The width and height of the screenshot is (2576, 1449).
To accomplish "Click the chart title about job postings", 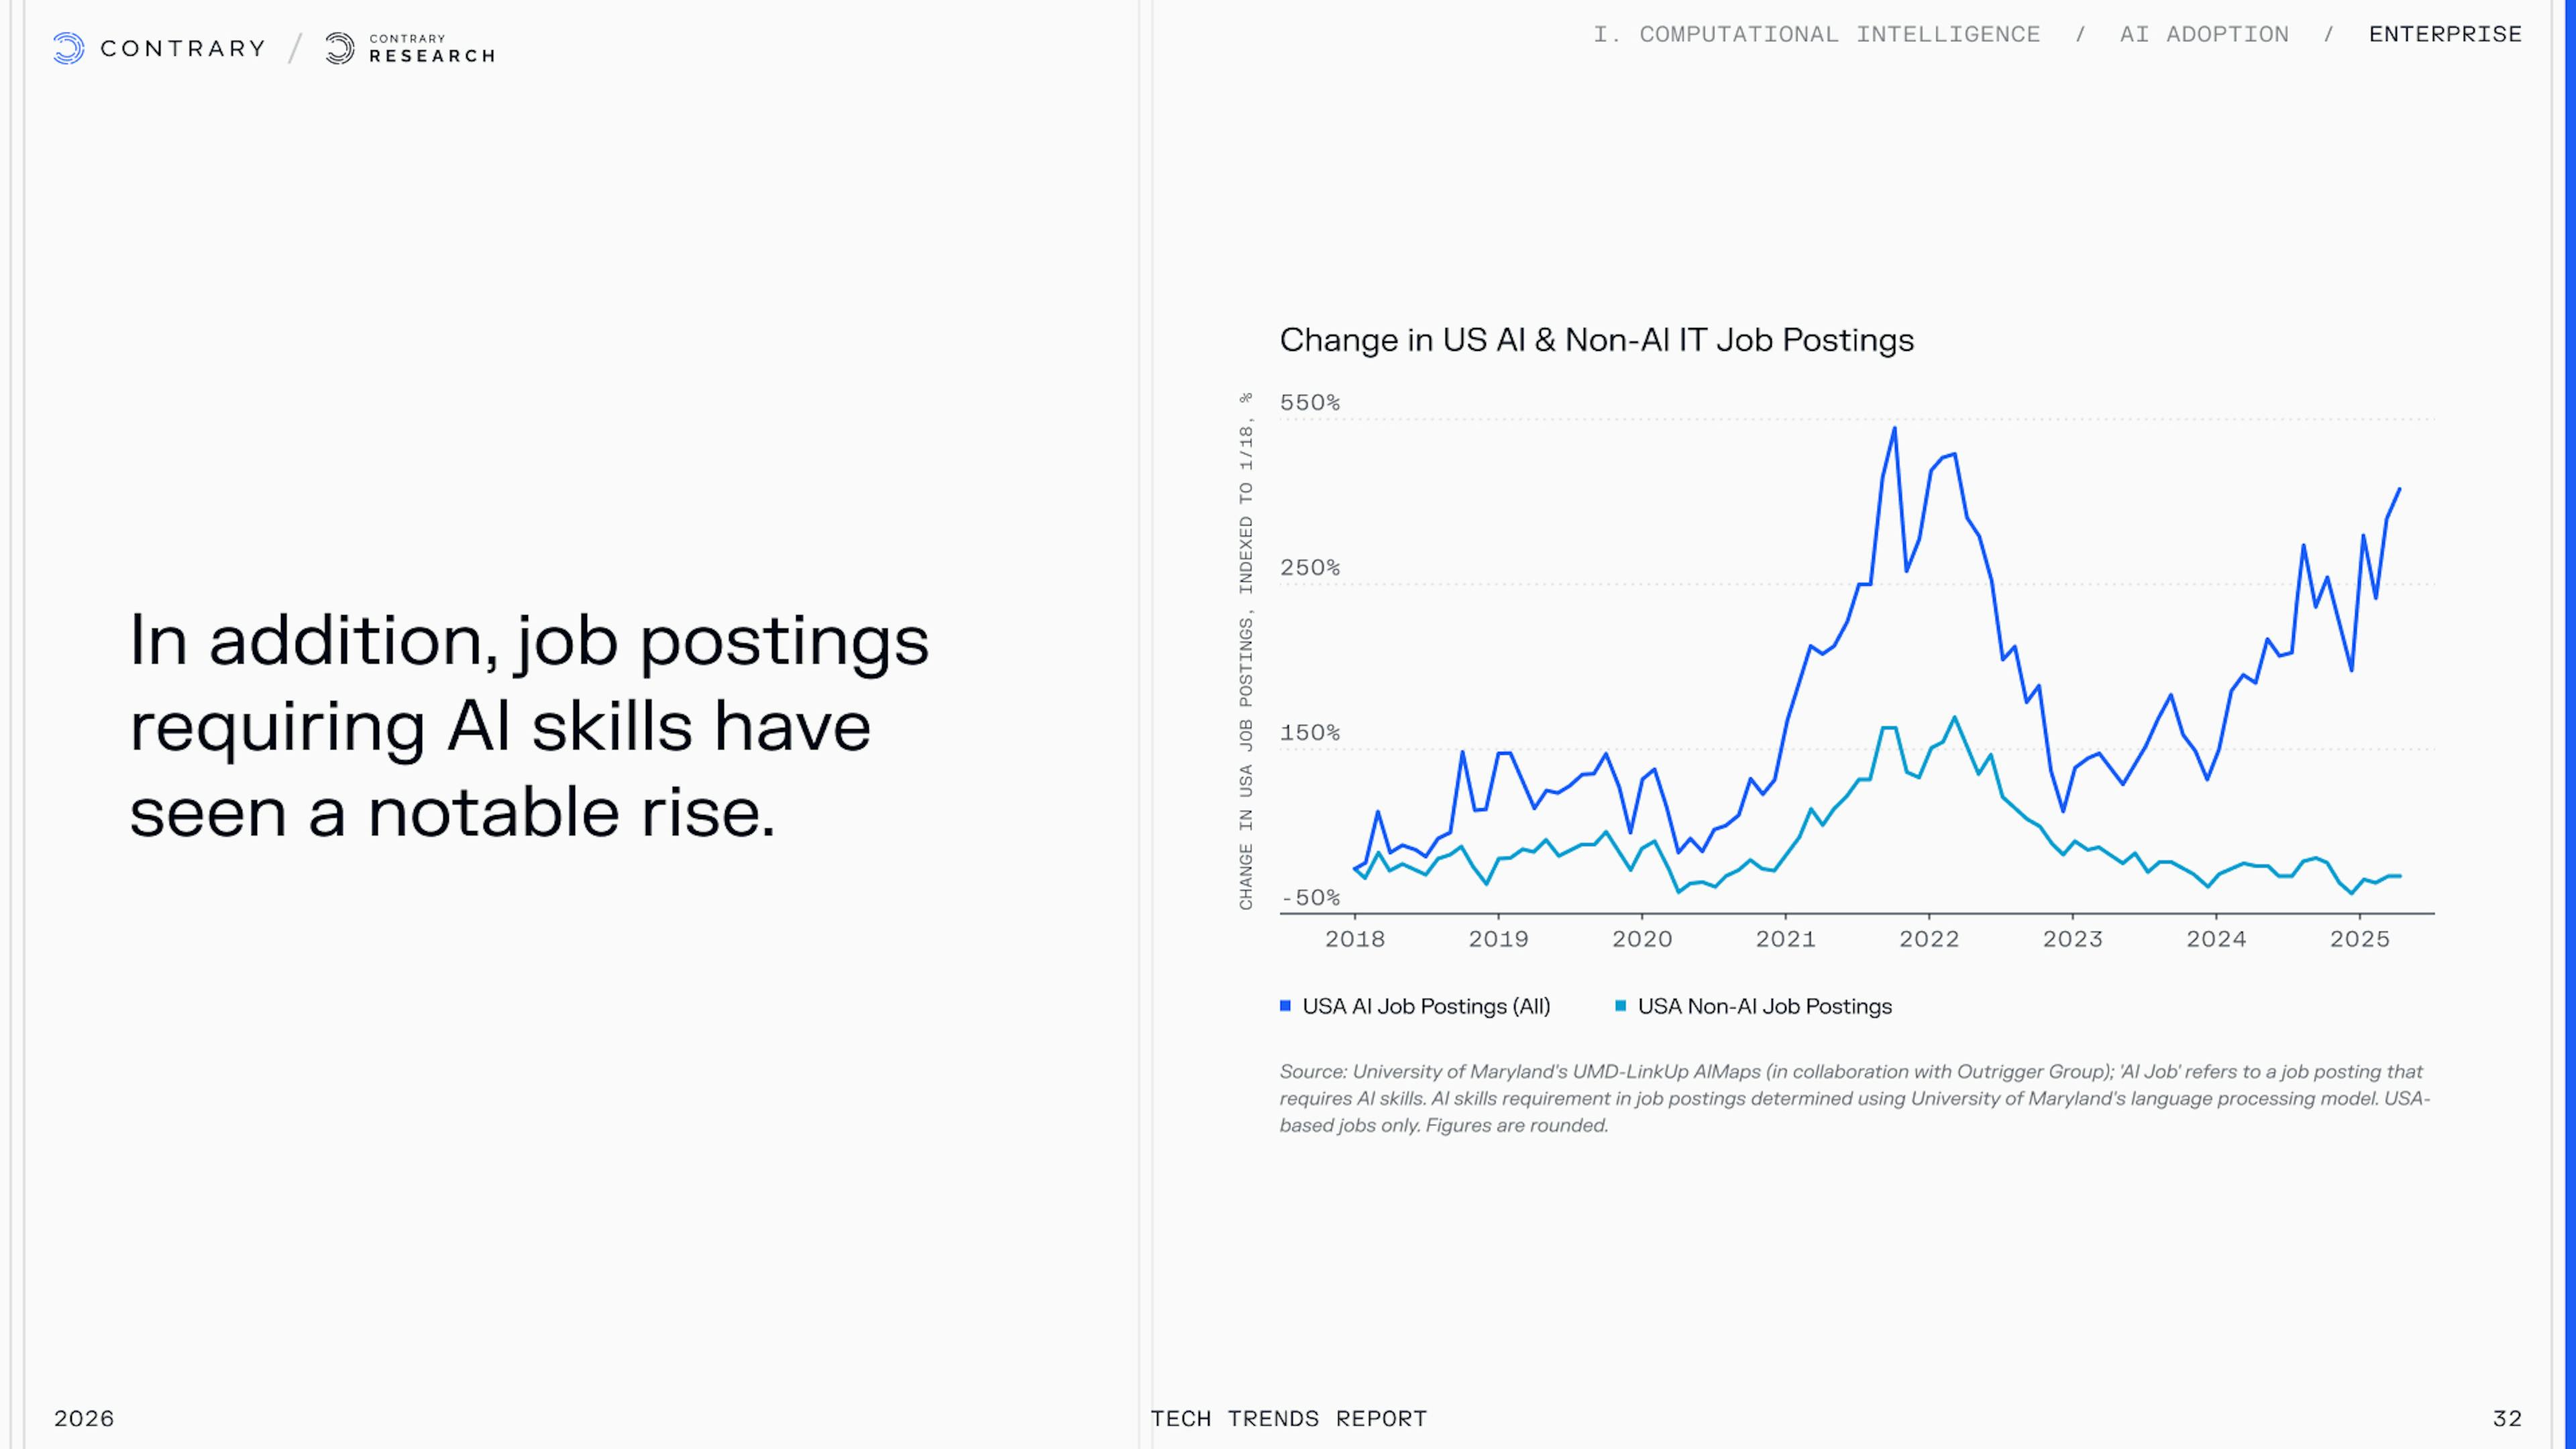I will tap(1596, 340).
